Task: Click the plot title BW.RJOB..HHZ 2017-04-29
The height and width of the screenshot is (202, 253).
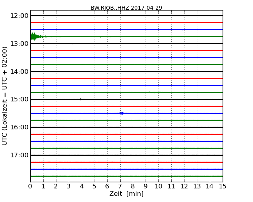Action: click(x=126, y=8)
